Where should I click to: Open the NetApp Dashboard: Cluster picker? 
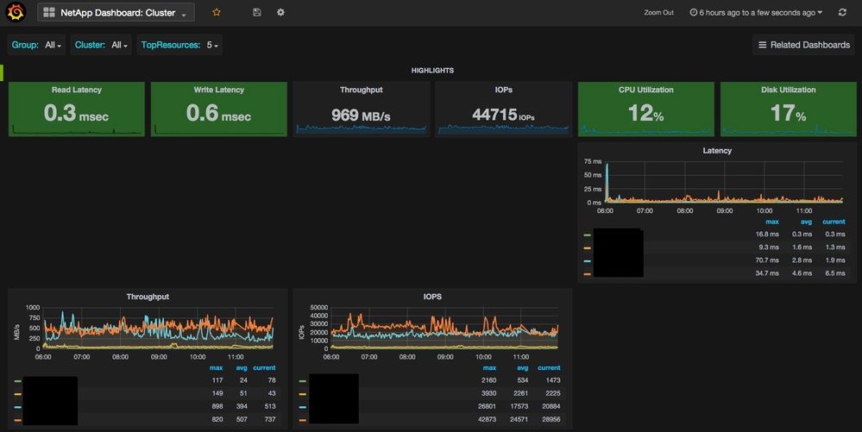(x=117, y=13)
